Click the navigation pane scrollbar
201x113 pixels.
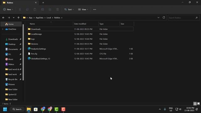click(23, 52)
